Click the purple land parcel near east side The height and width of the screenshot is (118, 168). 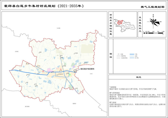pyautogui.click(x=74, y=67)
